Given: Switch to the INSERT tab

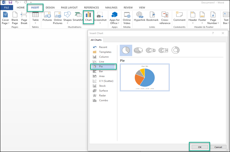Looking at the screenshot, I should click(35, 8).
